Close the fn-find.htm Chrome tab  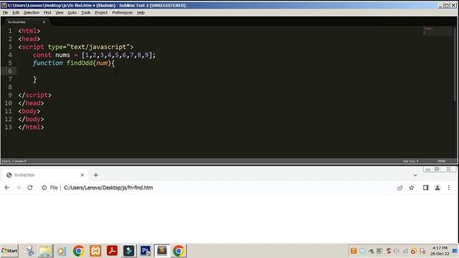tap(82, 175)
